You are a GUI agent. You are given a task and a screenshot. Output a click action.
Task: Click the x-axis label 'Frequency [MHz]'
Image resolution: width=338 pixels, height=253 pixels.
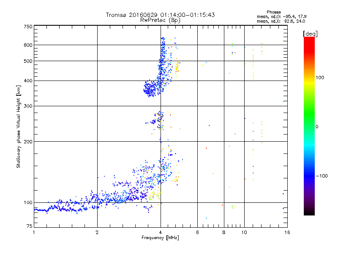tap(160, 238)
